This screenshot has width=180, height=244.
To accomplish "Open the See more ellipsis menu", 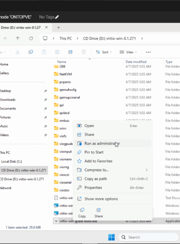I will coord(148,52).
